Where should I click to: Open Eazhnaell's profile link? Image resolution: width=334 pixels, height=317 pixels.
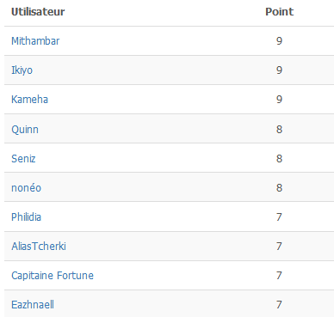[x=33, y=305]
